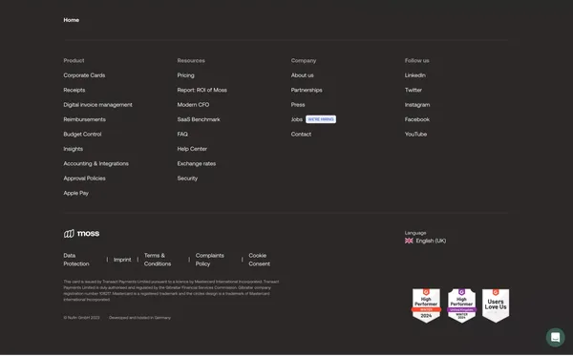Viewport: 573px width, 357px height.
Task: Visit the Reimbursements page
Action: [x=84, y=119]
